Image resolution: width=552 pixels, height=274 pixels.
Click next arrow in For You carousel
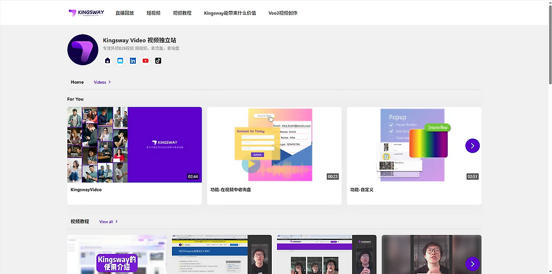pos(472,146)
